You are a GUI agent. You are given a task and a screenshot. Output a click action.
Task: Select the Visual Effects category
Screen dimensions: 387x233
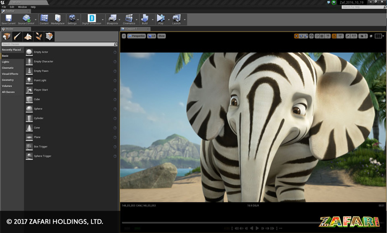[x=10, y=74]
